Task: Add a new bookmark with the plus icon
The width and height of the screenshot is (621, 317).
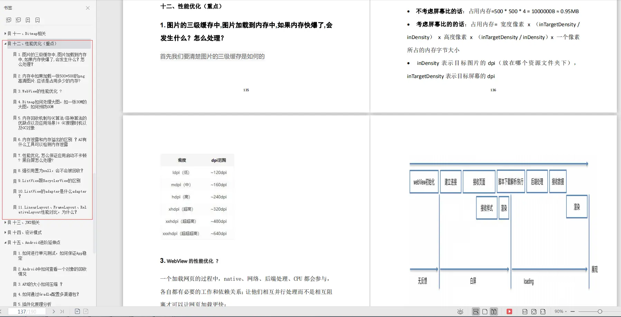Action: [x=28, y=20]
